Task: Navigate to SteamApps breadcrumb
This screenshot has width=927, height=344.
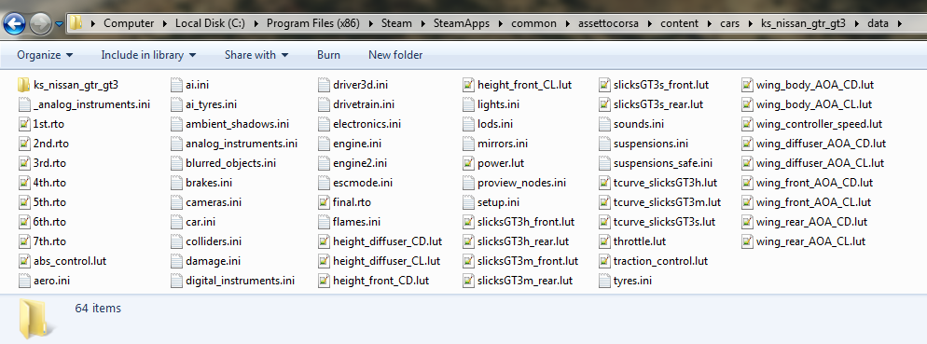Action: pyautogui.click(x=462, y=23)
